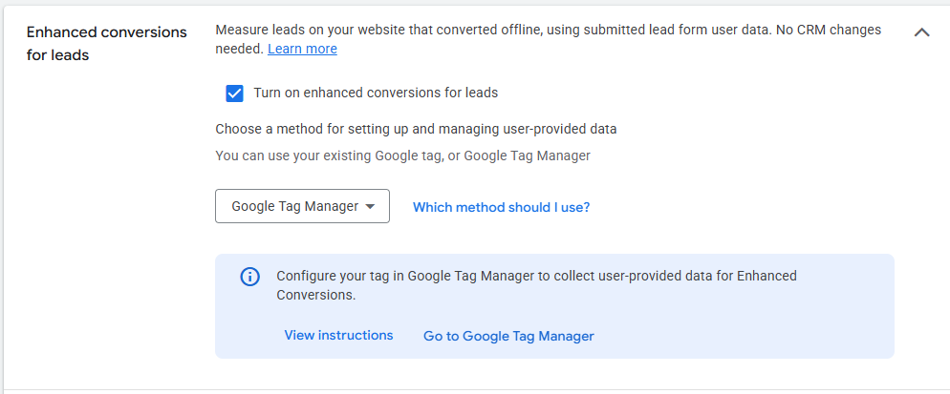Uncheck Turn on enhanced conversions for leads

(x=234, y=93)
